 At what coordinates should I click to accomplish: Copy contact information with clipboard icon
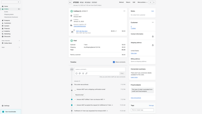coord(153,37)
